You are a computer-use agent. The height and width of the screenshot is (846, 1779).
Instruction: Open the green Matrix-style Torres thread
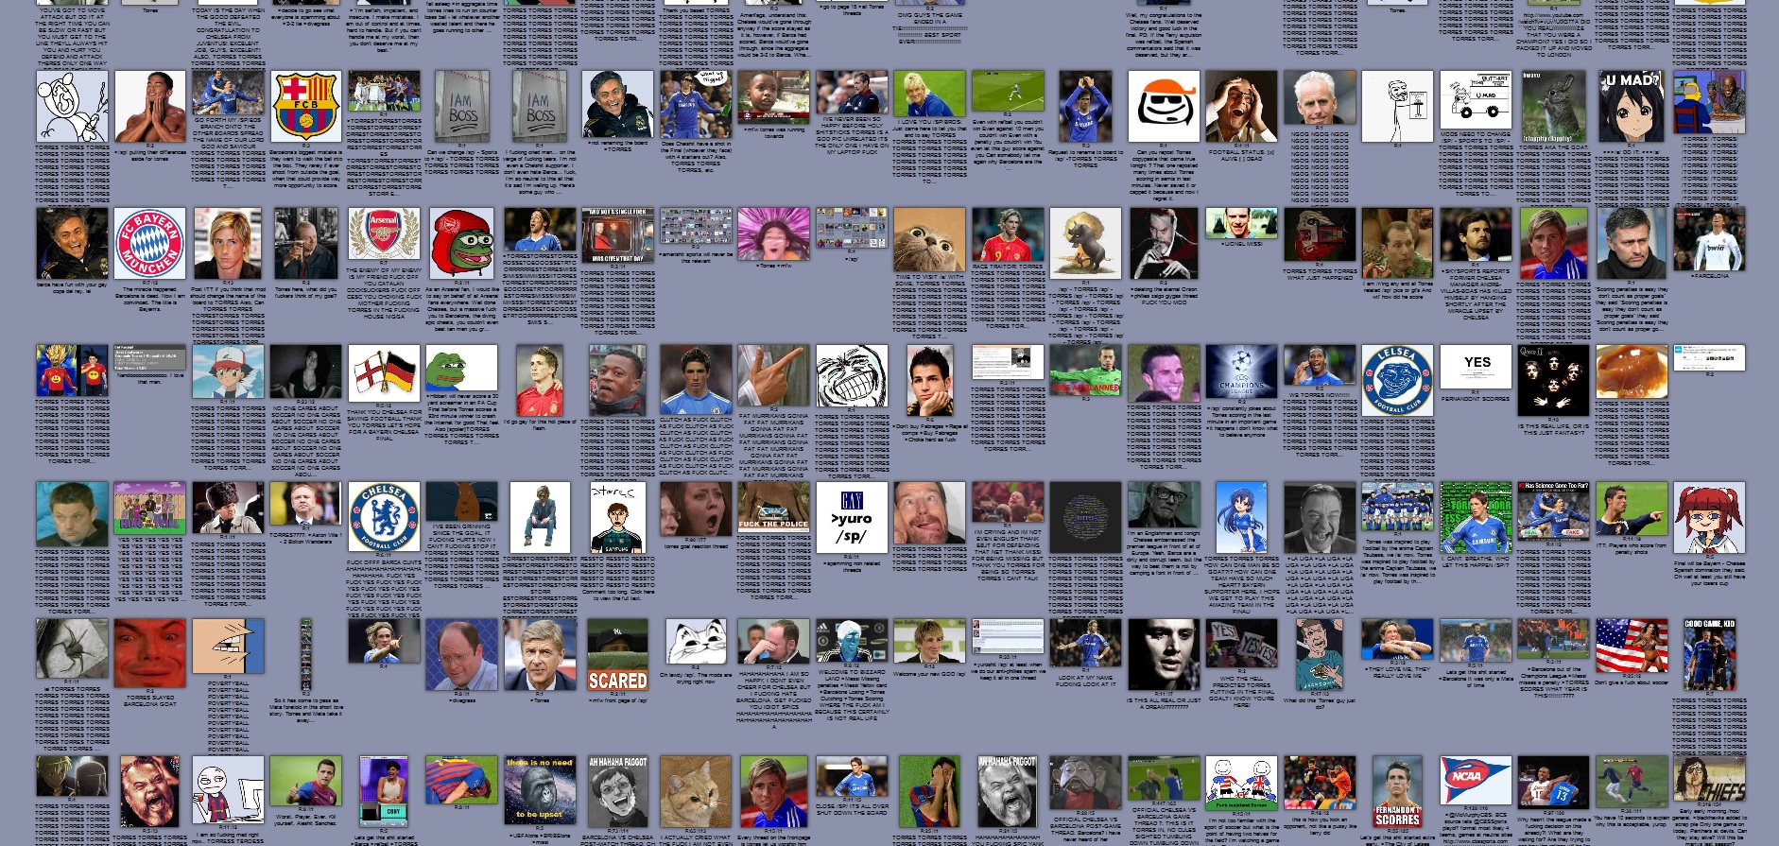(1476, 517)
